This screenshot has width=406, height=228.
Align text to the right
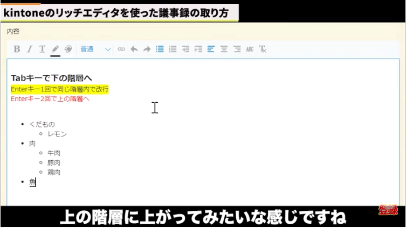pyautogui.click(x=237, y=49)
